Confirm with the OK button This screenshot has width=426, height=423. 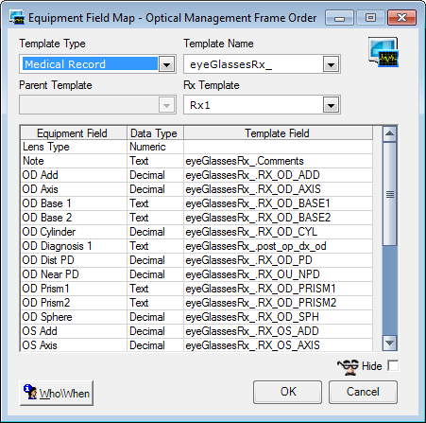(x=287, y=392)
